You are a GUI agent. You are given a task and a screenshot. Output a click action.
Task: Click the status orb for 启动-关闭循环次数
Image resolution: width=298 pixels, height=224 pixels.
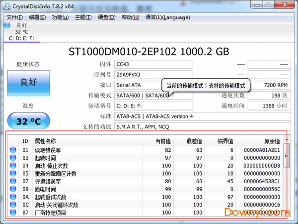point(13,205)
